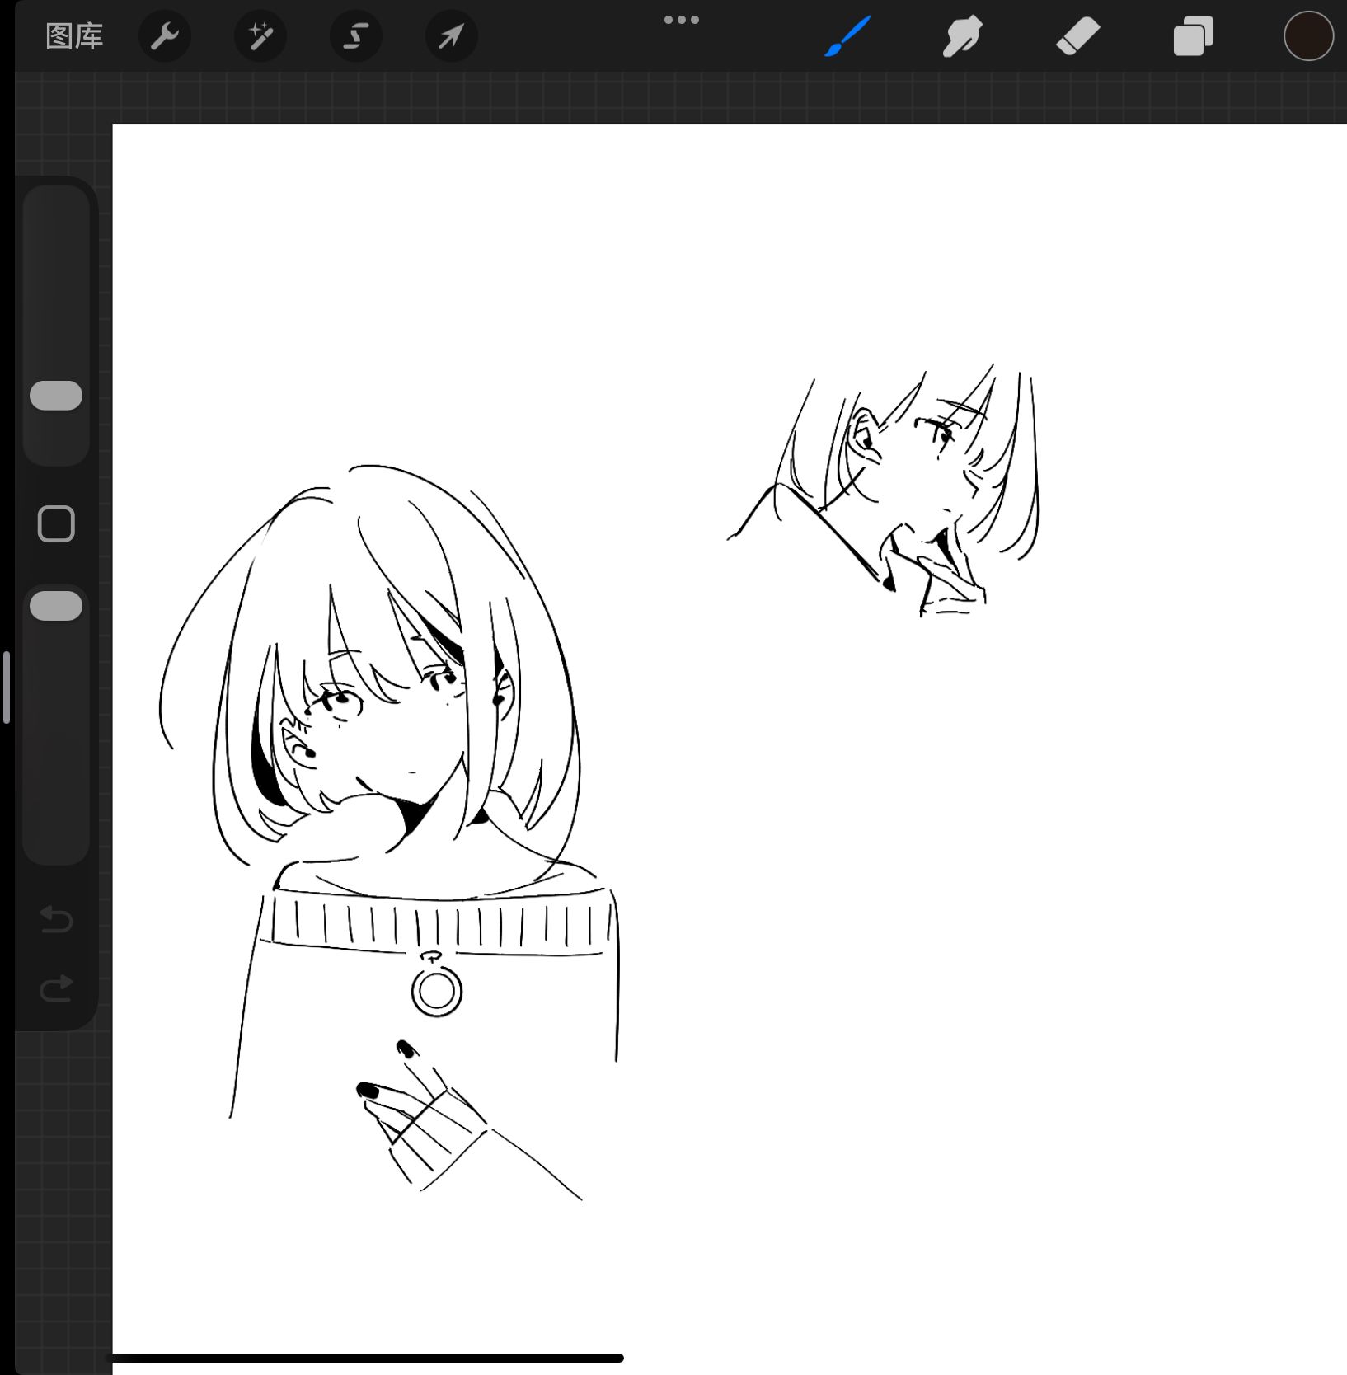Redo the last undone stroke

point(56,988)
